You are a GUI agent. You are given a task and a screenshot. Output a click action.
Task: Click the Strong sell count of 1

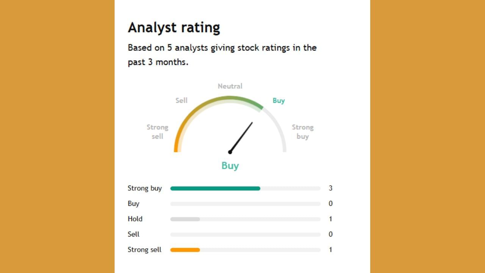click(x=330, y=250)
